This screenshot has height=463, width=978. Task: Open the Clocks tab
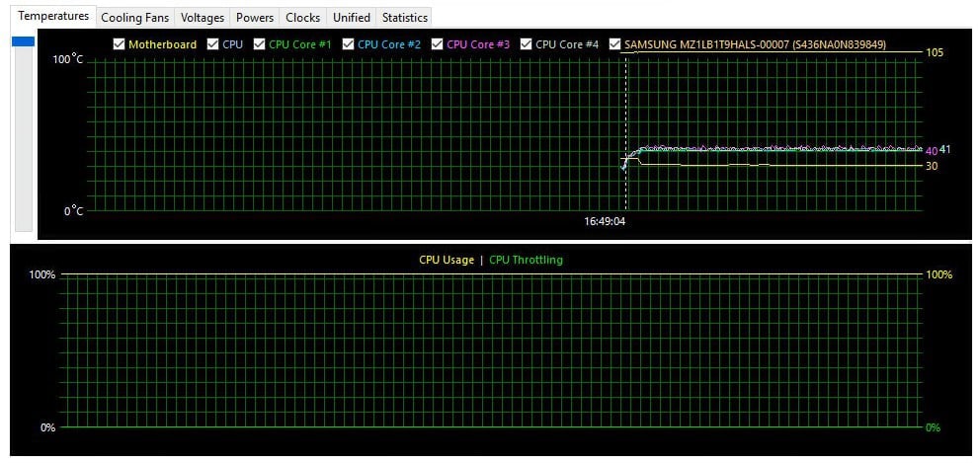tap(302, 18)
